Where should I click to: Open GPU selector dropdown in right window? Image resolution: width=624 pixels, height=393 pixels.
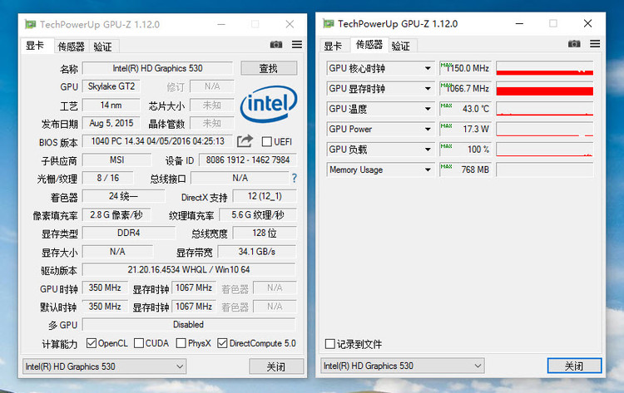coord(403,366)
